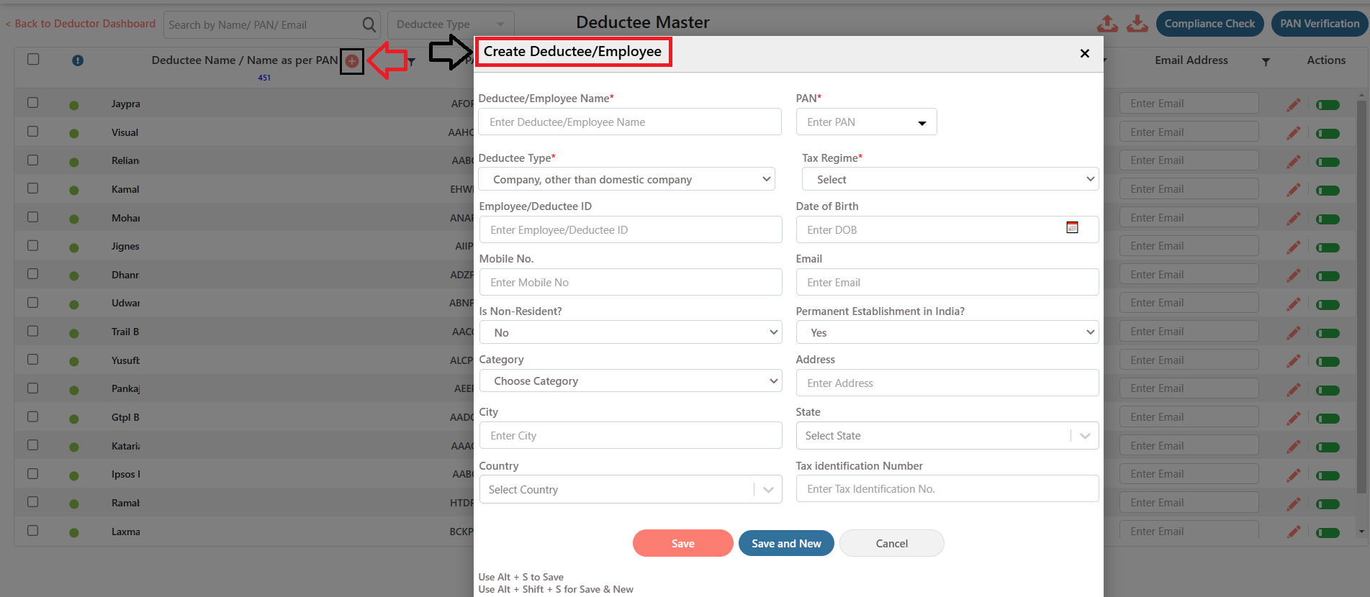
Task: Edit the Jignes row with pencil icon
Action: 1294,247
